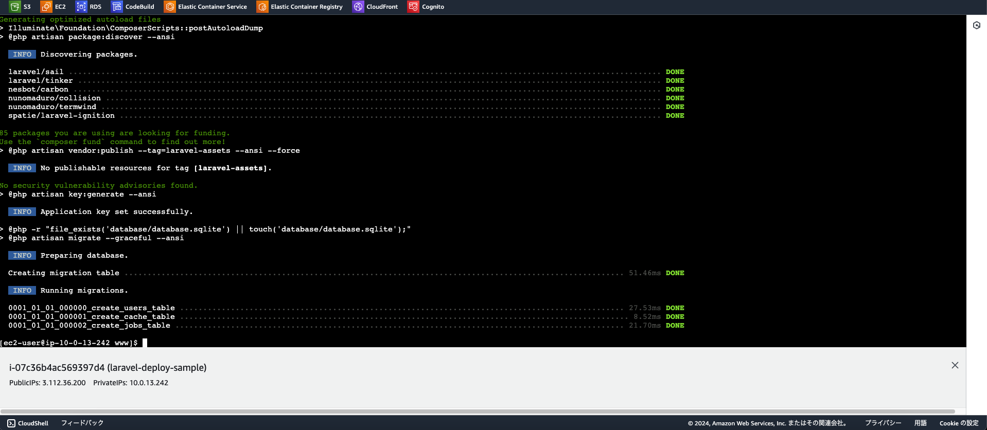Click 'Generating optimized autoload files' line
Viewport: 987px width, 430px height.
80,20
